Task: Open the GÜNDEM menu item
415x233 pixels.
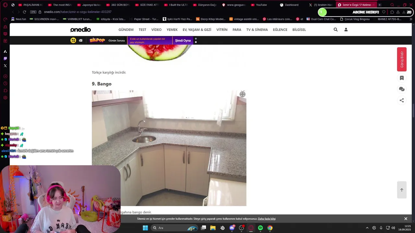Action: click(x=126, y=29)
